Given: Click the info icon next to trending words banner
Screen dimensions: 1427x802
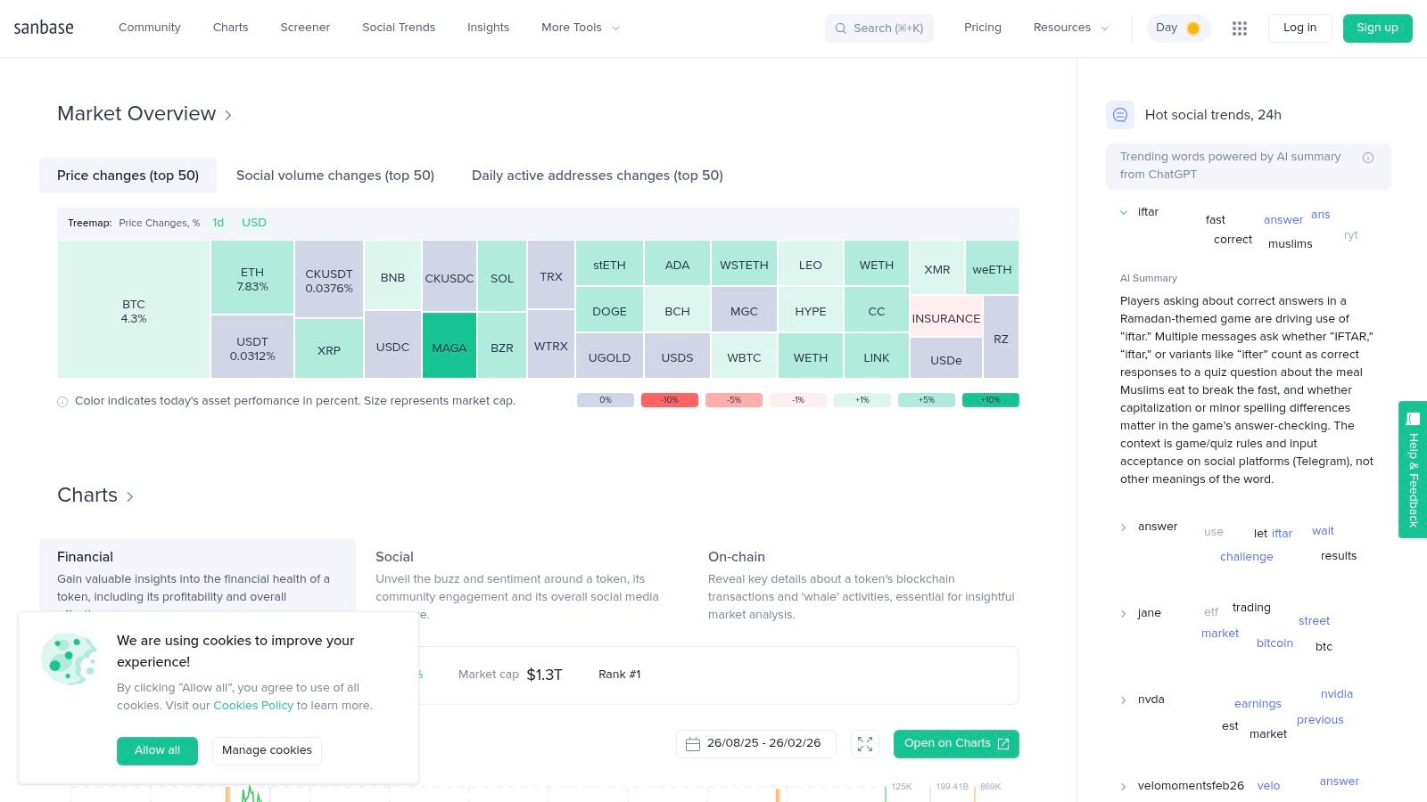Looking at the screenshot, I should 1368,157.
